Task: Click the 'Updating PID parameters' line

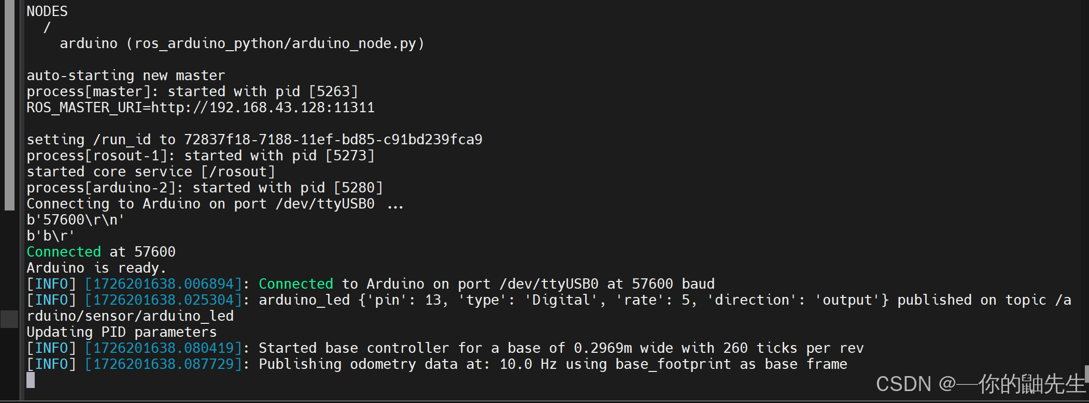Action: click(x=122, y=332)
